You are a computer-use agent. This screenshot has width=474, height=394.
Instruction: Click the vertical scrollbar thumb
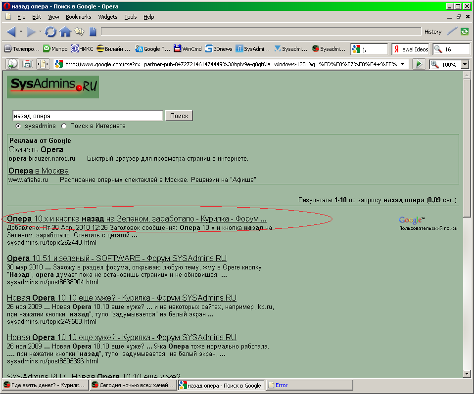coord(467,148)
